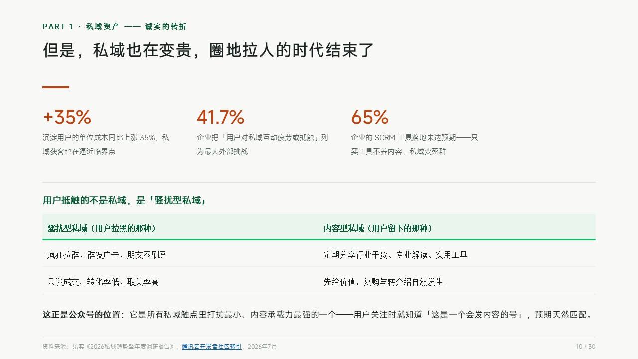Click the slide page number 10 / 30

point(585,347)
